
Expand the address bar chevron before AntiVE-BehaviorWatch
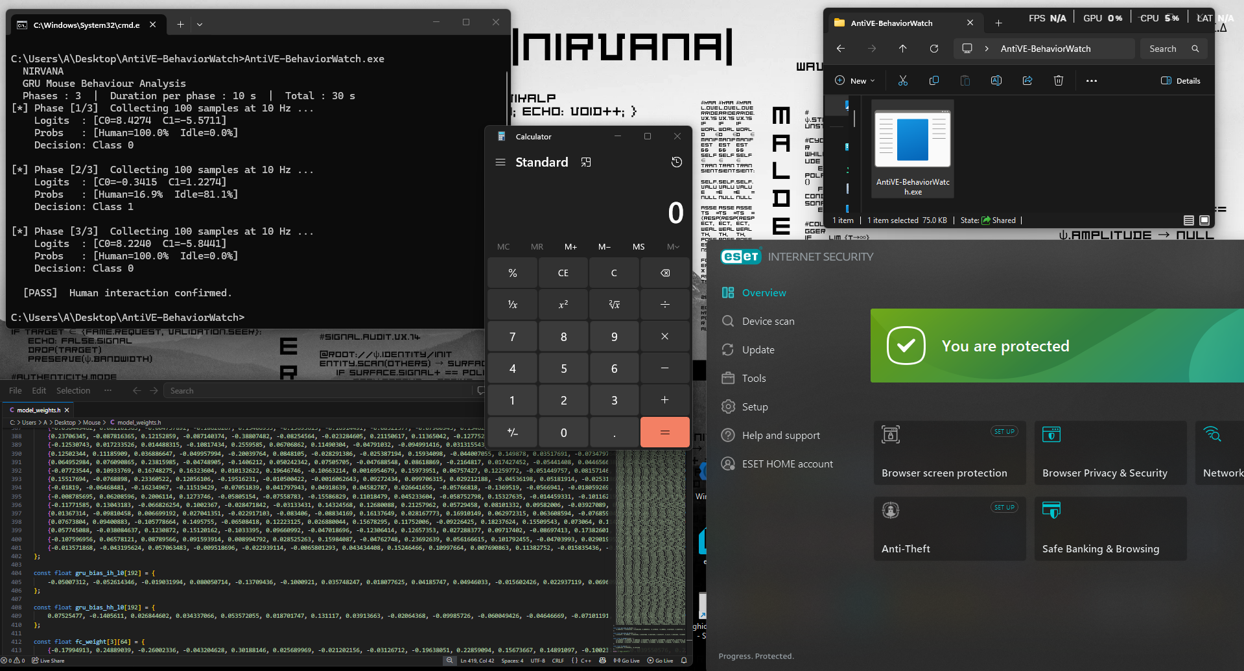point(987,49)
